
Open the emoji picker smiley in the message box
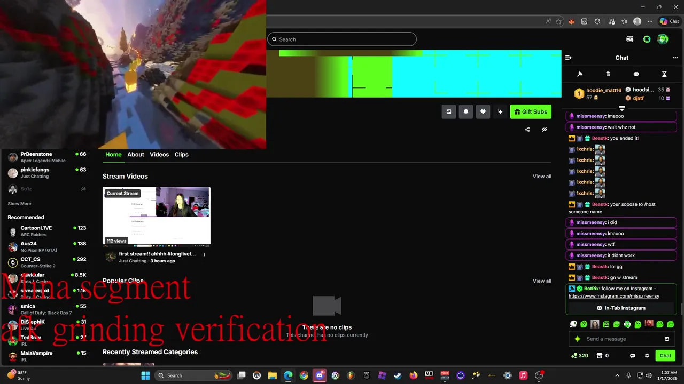click(x=667, y=339)
